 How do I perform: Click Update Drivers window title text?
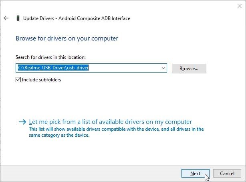click(77, 18)
